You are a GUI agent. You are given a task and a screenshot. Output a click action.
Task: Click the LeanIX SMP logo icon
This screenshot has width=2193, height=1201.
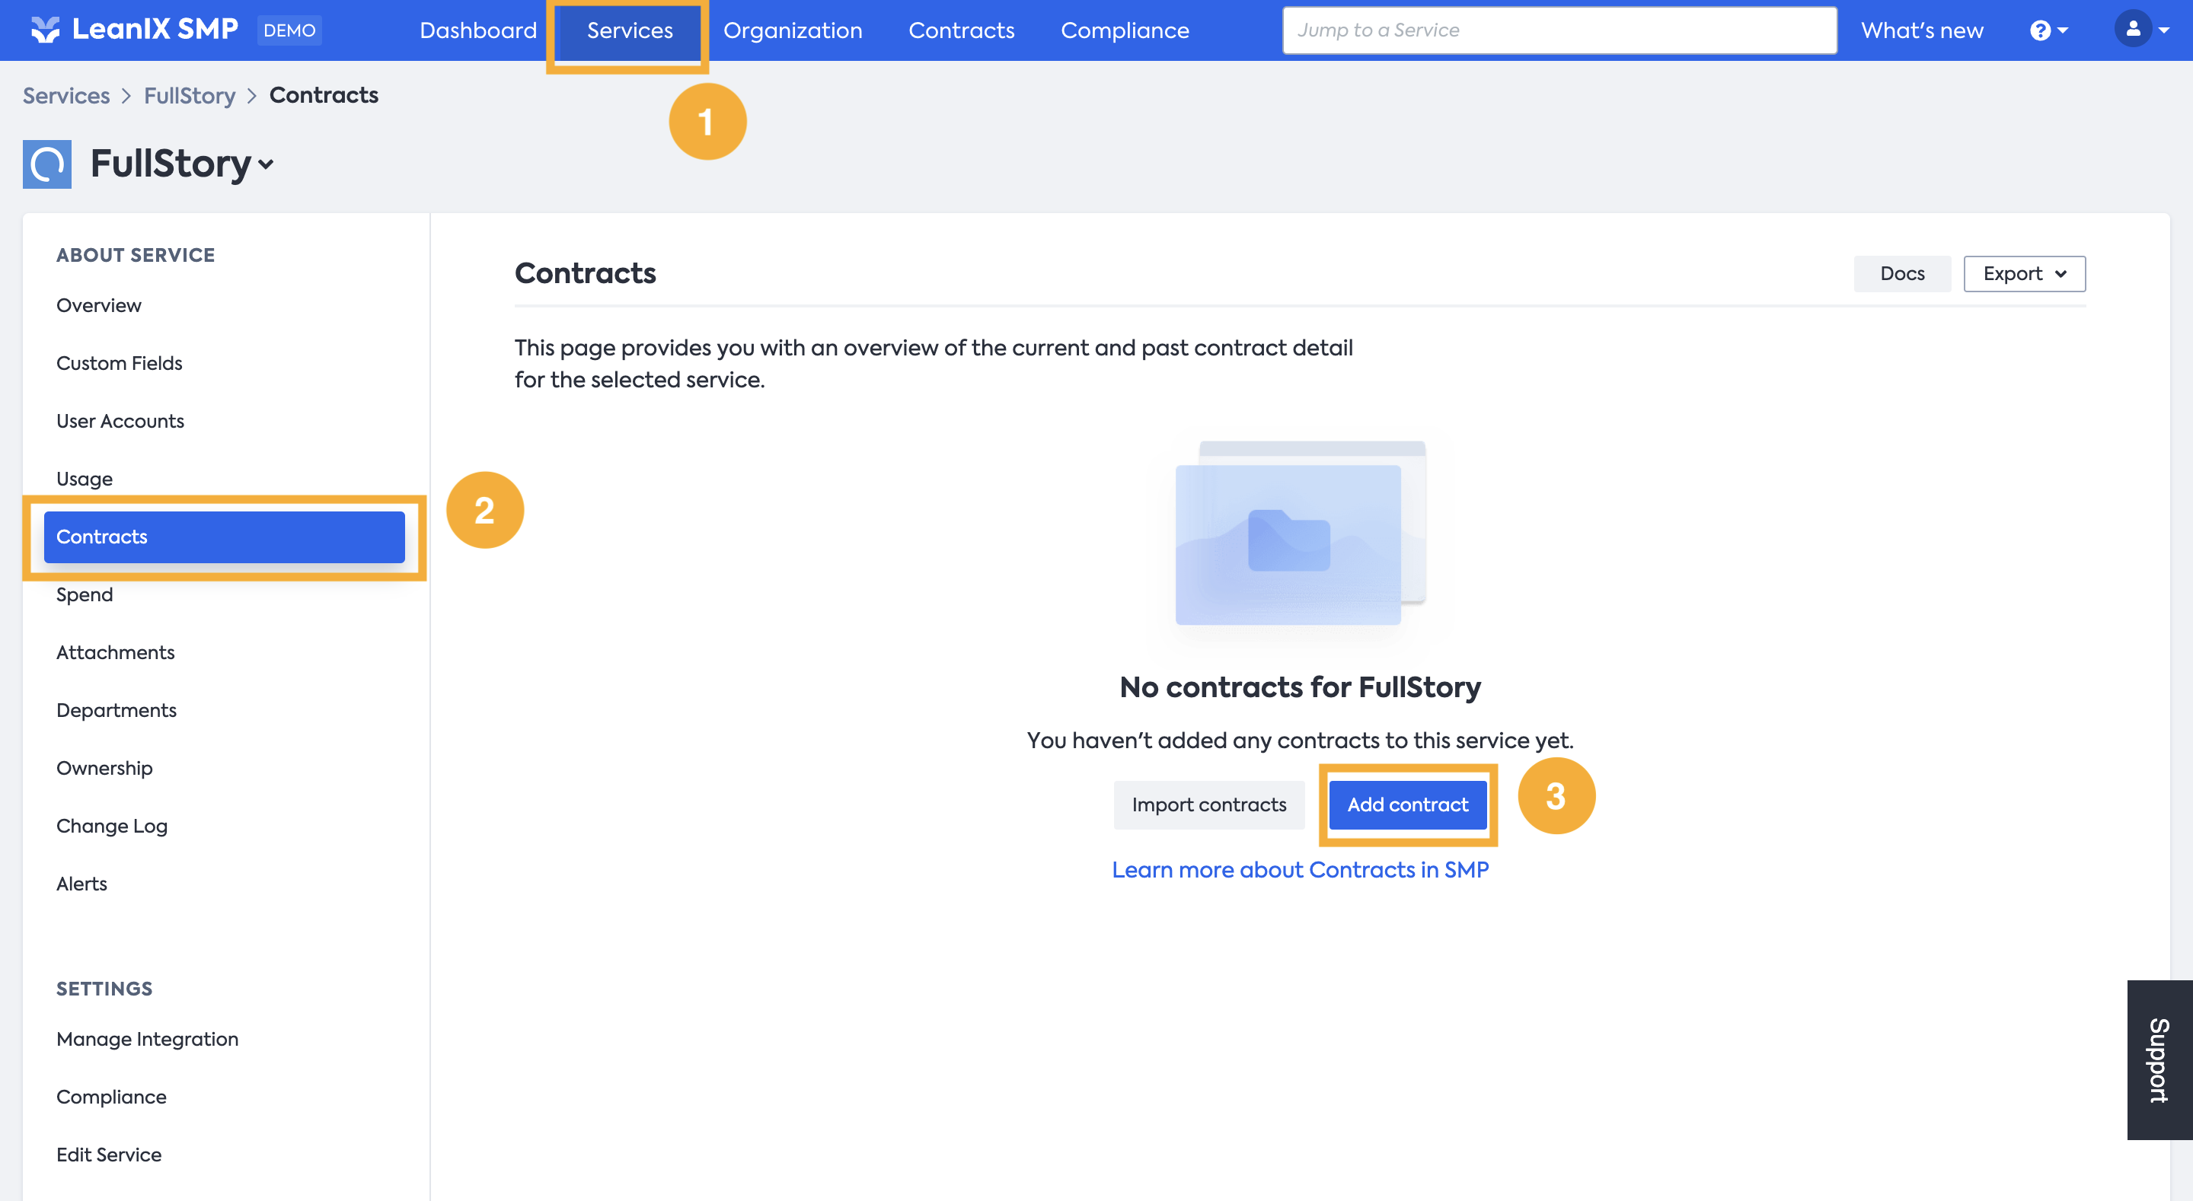46,30
